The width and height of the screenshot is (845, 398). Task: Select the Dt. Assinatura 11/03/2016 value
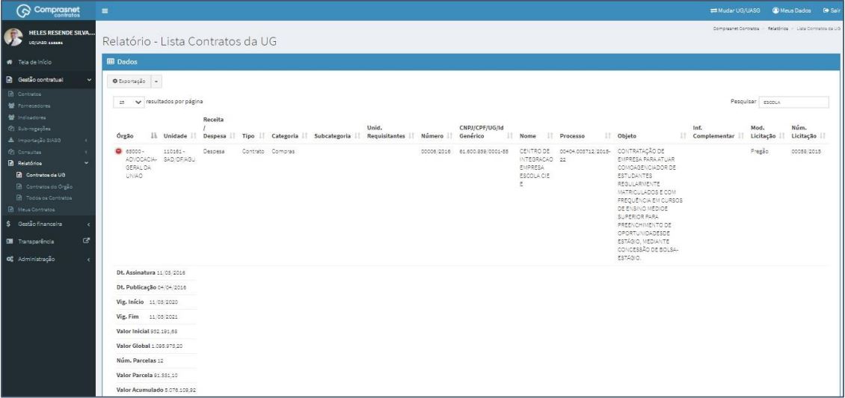[170, 273]
